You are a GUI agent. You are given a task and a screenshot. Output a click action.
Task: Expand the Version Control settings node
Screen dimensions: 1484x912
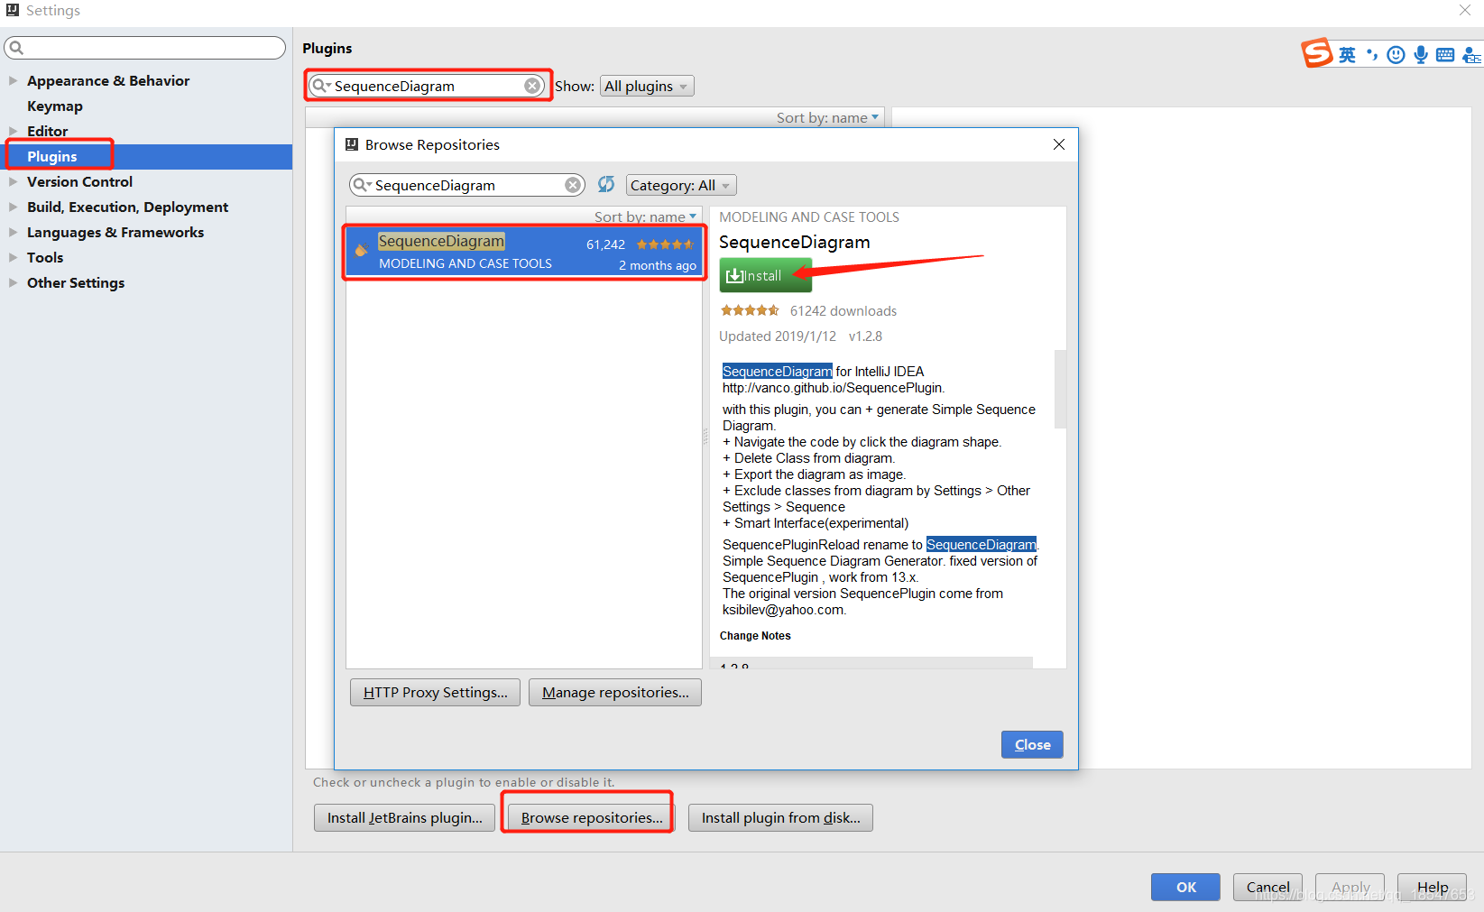pos(13,181)
